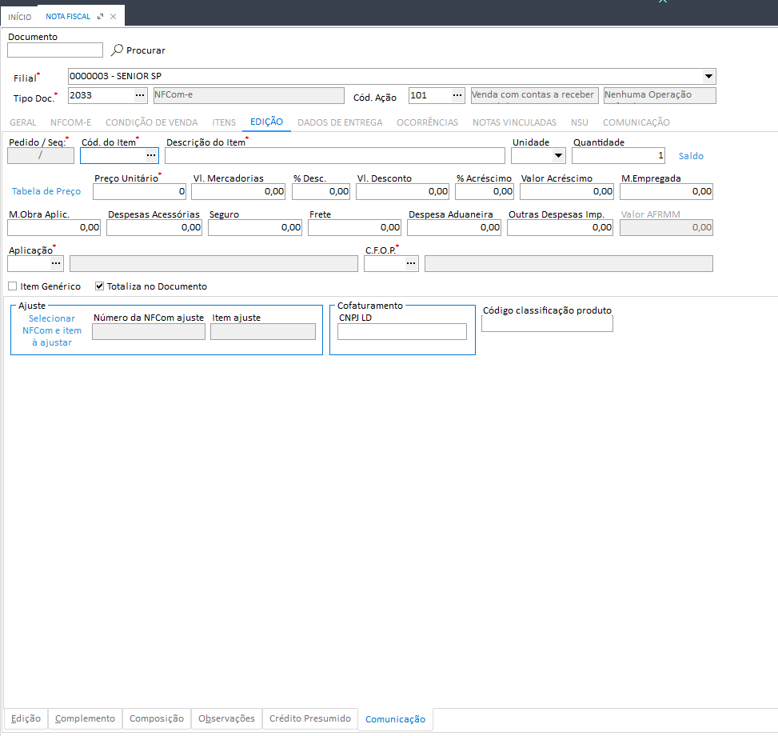The height and width of the screenshot is (736, 778).
Task: Switch to the ITENS tab
Action: click(x=224, y=122)
